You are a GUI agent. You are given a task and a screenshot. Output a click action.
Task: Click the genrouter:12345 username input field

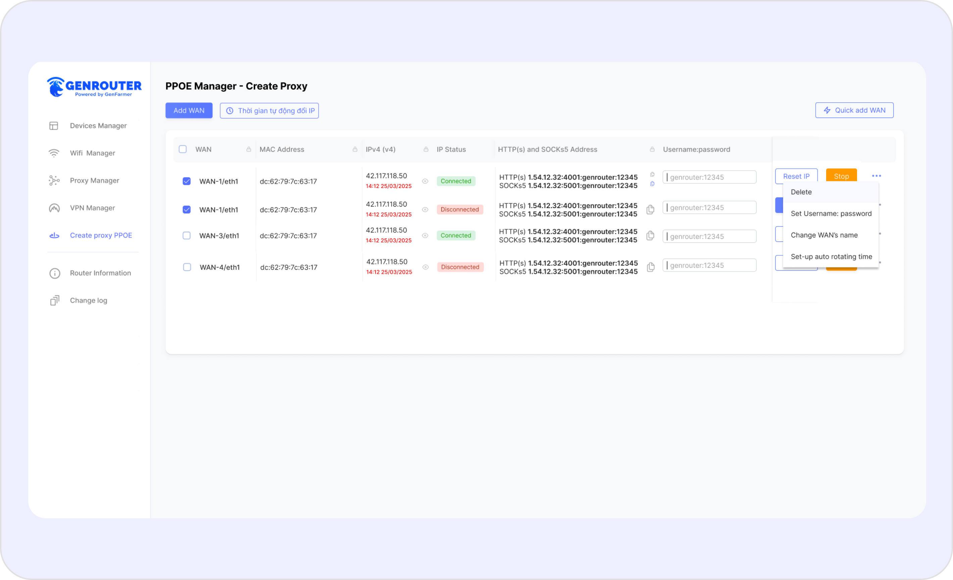point(709,177)
